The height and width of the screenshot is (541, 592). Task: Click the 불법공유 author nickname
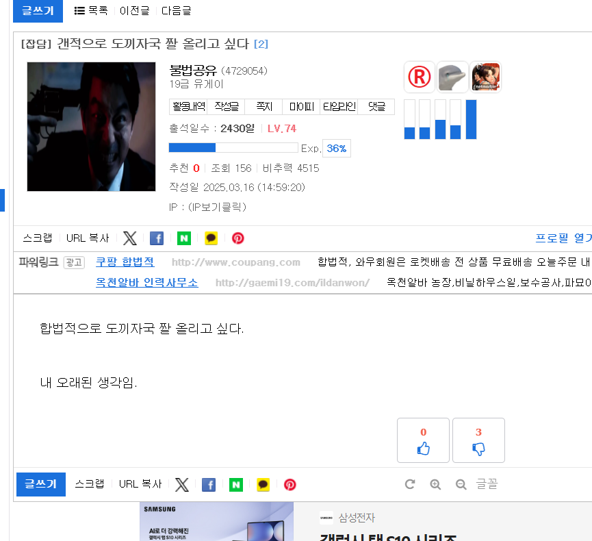point(193,71)
